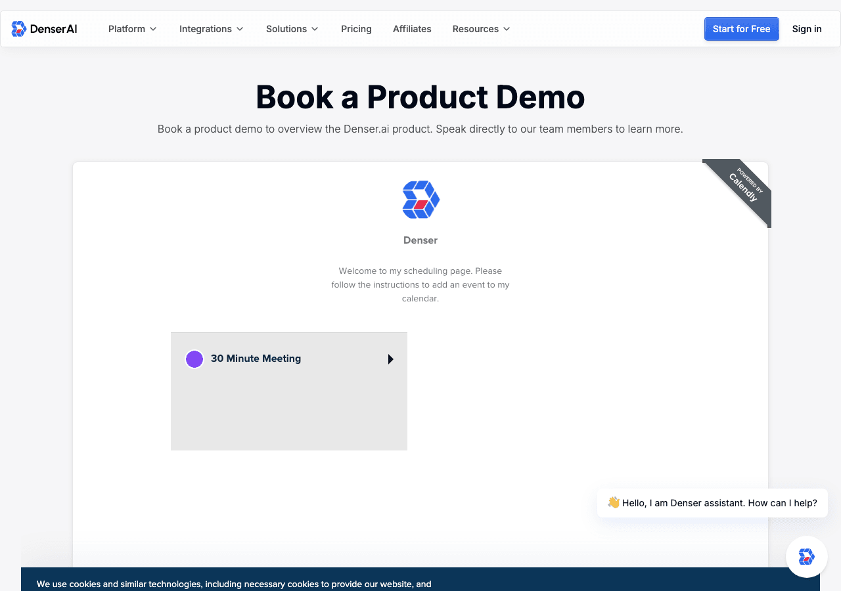Expand the Solutions menu
The width and height of the screenshot is (841, 591).
point(292,29)
